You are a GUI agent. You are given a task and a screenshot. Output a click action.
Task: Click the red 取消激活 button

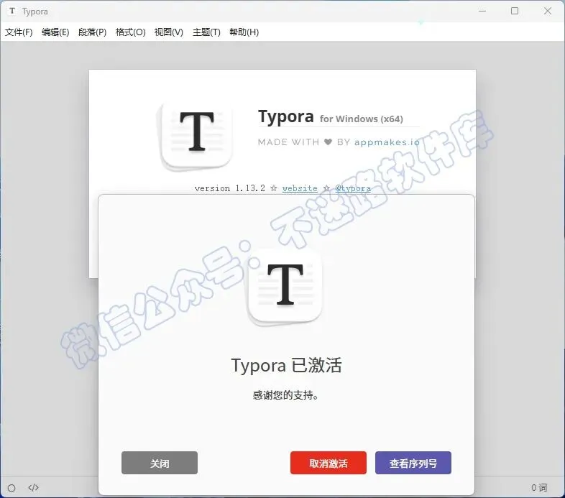click(x=329, y=463)
